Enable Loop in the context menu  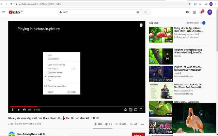tap(50, 55)
